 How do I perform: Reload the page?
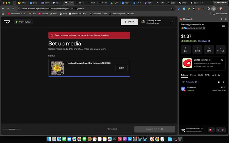coord(13,9)
